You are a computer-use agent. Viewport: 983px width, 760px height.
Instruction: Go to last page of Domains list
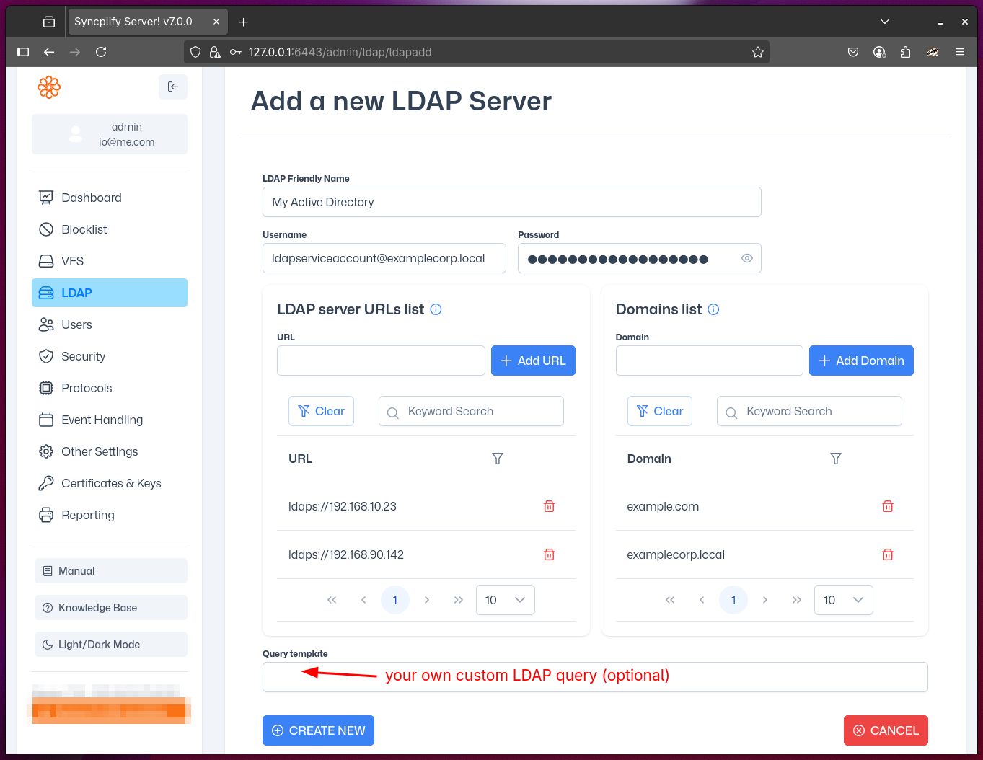797,600
